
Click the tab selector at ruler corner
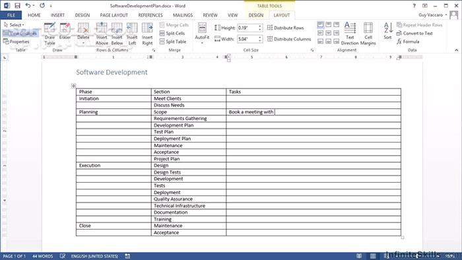point(5,57)
